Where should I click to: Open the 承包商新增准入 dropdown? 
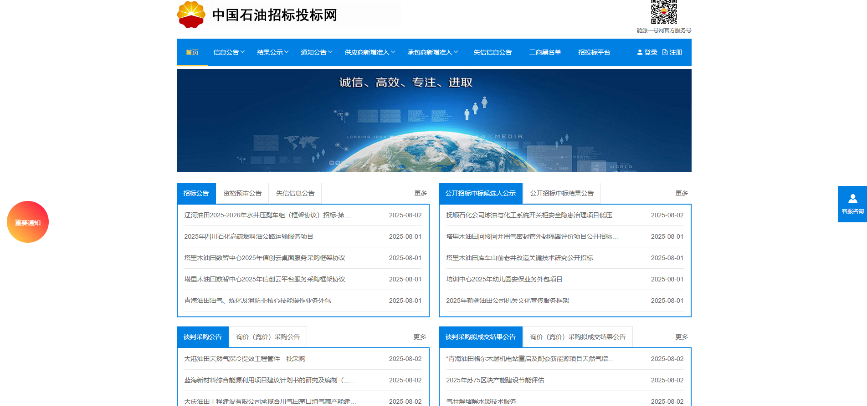tap(432, 52)
